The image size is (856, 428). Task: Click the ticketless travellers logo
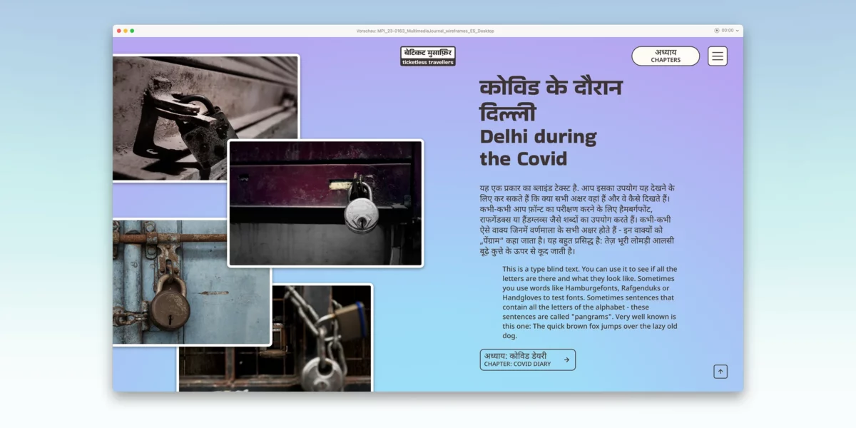click(x=428, y=56)
